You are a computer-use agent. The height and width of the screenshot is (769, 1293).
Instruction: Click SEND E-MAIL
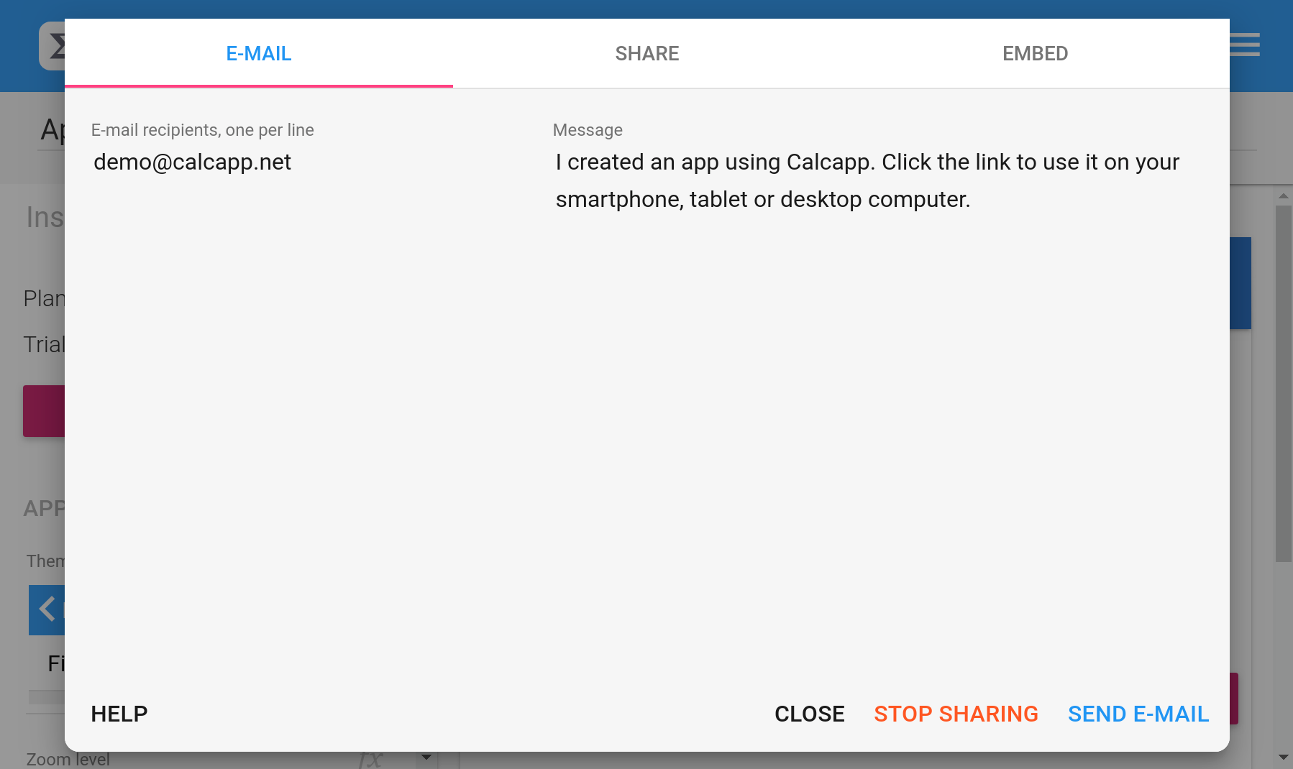click(x=1138, y=714)
